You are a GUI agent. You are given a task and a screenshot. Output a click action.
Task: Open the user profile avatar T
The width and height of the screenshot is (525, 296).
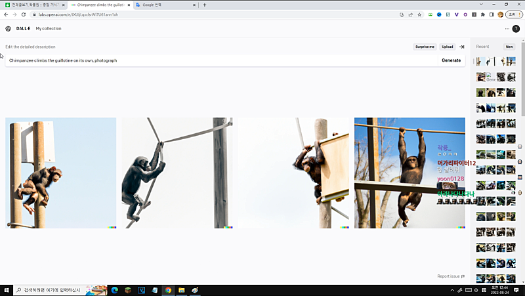(x=516, y=29)
